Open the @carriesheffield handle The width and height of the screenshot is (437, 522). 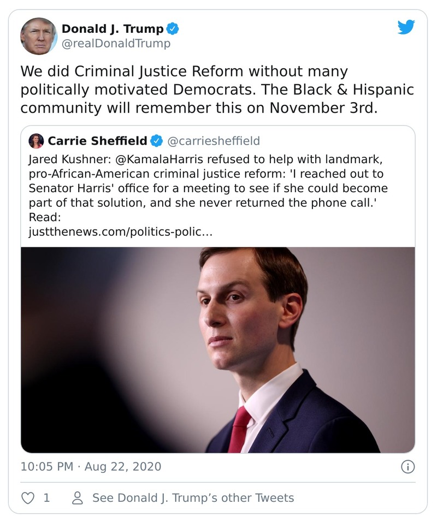pos(212,141)
